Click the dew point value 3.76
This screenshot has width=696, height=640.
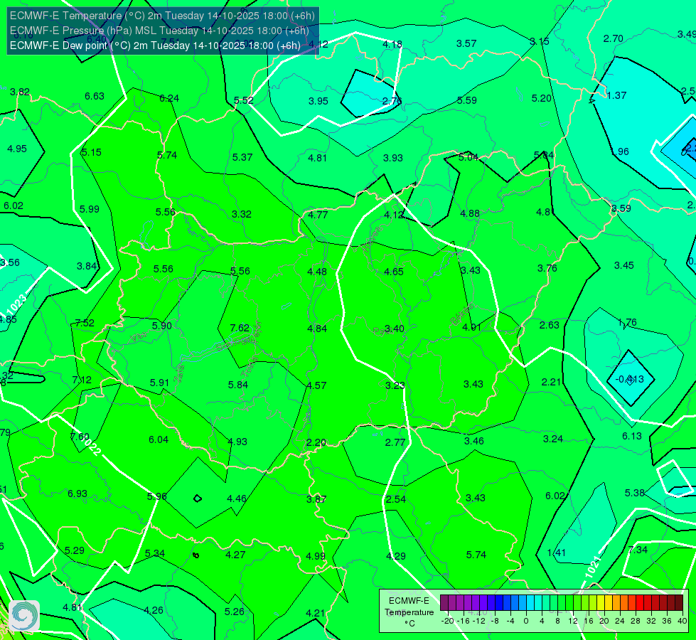[547, 268]
